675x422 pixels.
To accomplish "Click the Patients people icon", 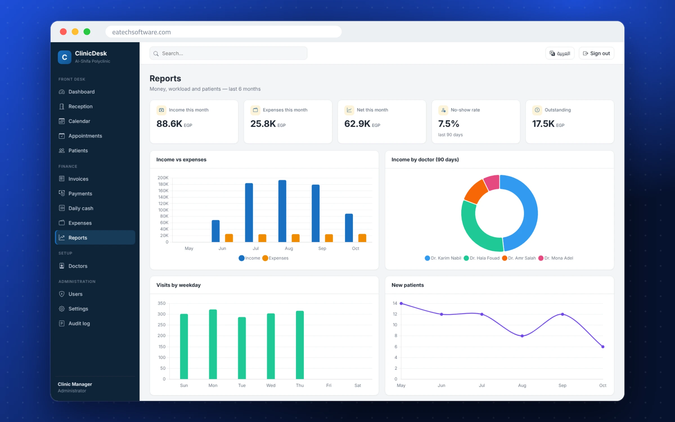I will pyautogui.click(x=62, y=151).
